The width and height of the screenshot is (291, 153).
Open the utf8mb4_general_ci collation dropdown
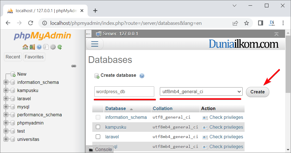click(201, 91)
